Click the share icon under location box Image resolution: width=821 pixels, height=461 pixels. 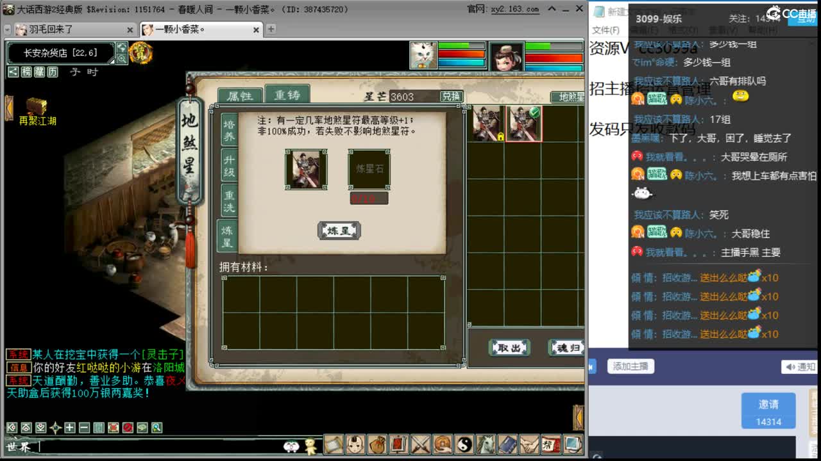click(13, 72)
